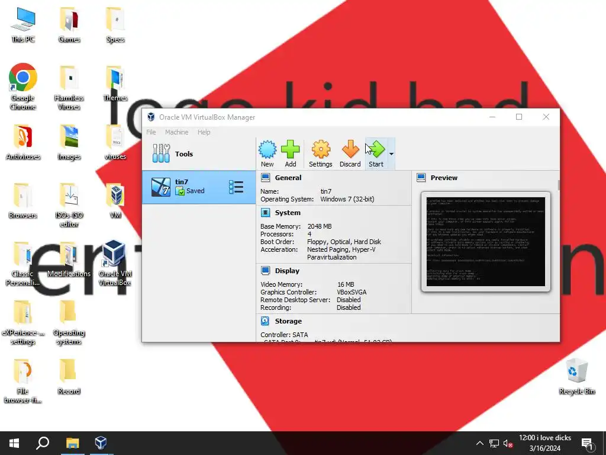606x455 pixels.
Task: Select the Classic Personali... folder
Action: (22, 264)
